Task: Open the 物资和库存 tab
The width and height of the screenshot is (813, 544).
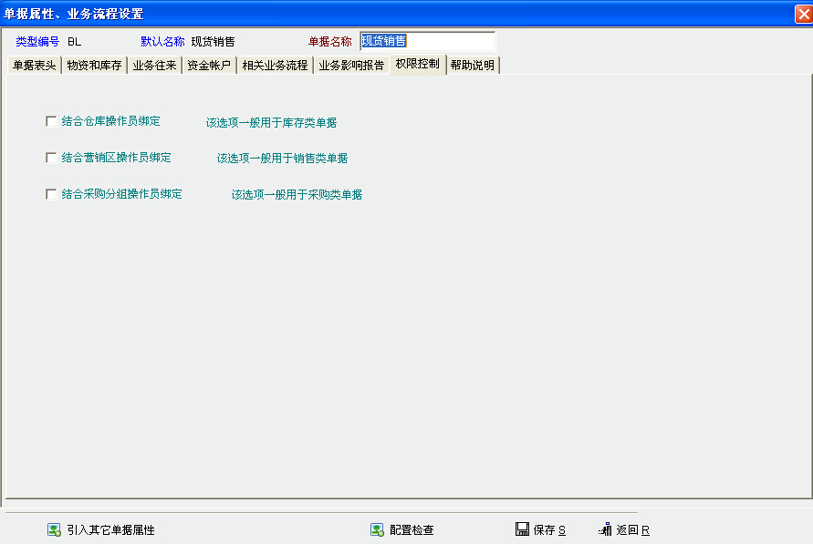Action: [x=94, y=66]
